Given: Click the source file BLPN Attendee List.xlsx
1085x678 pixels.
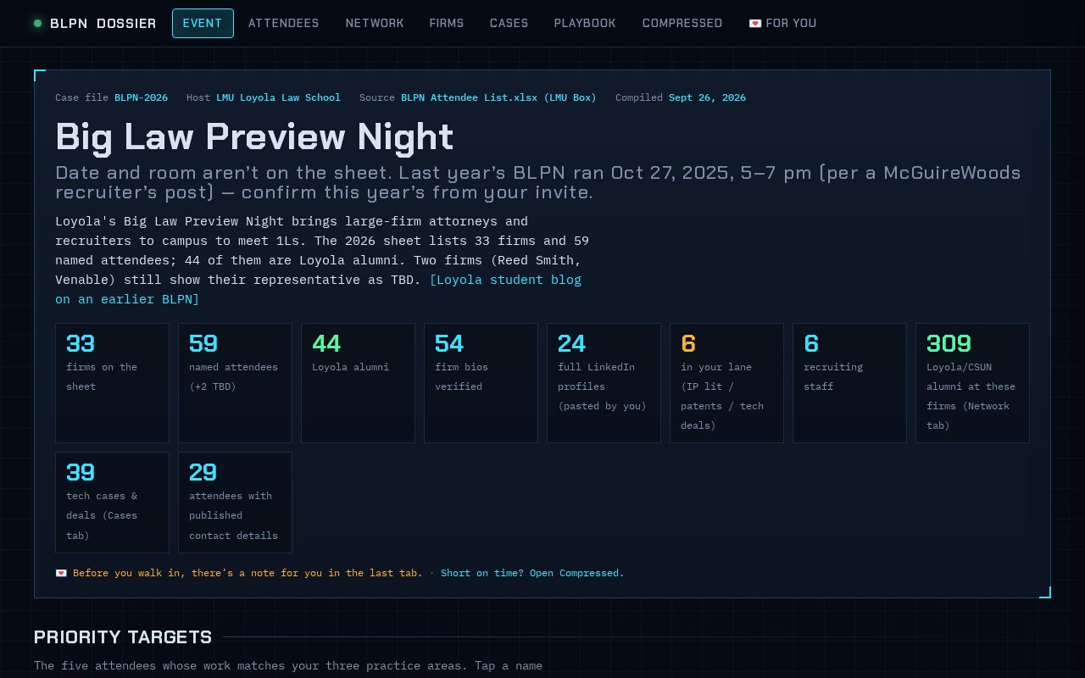Looking at the screenshot, I should (498, 97).
